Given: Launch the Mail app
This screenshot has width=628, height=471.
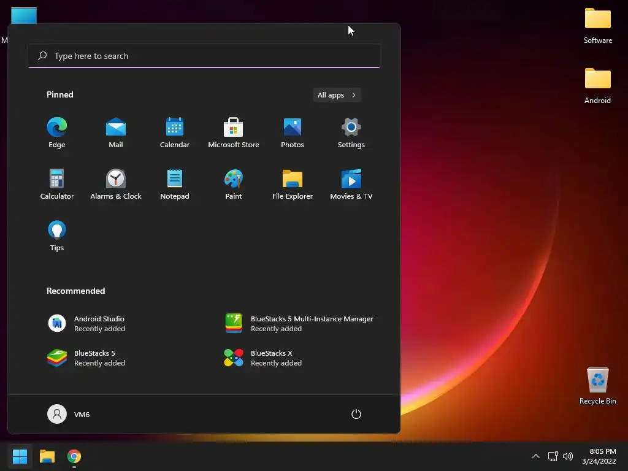Looking at the screenshot, I should 116,133.
